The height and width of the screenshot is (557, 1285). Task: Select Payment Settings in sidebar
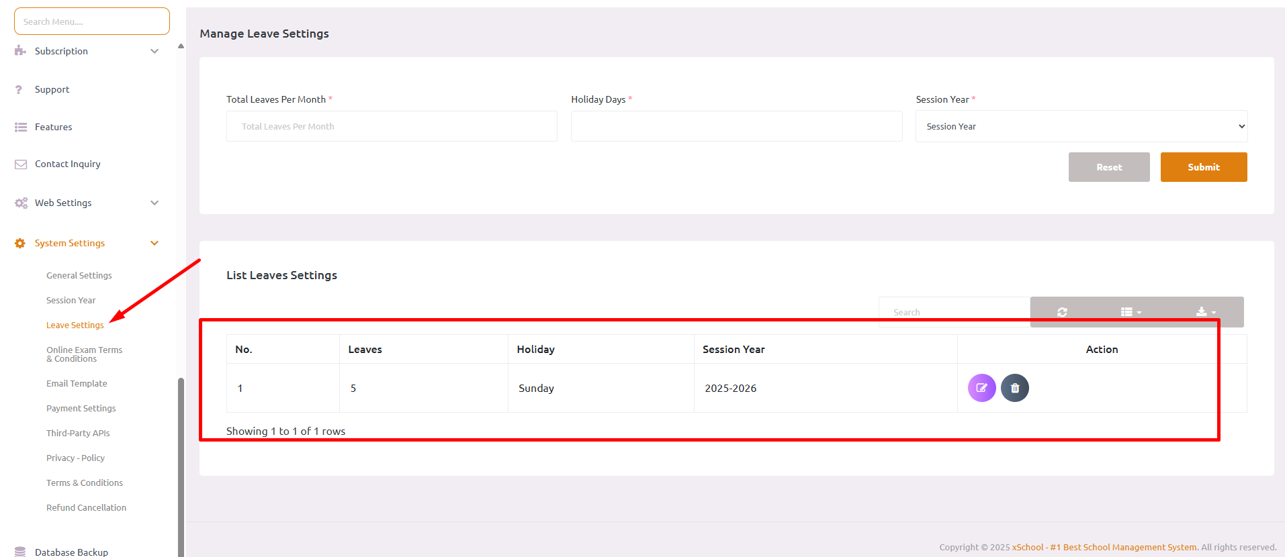81,408
